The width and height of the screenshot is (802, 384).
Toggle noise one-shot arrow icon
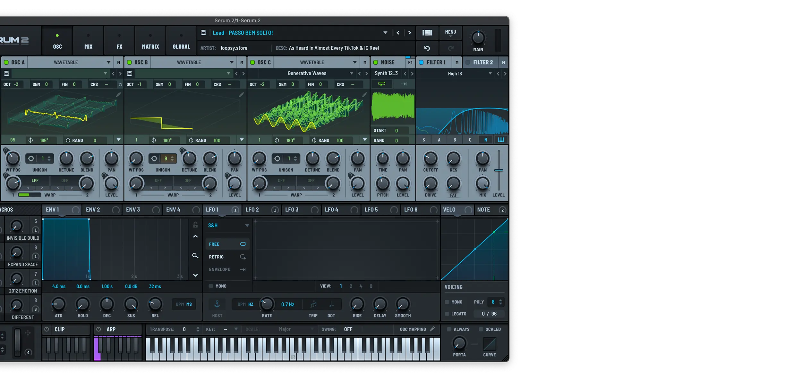click(404, 84)
